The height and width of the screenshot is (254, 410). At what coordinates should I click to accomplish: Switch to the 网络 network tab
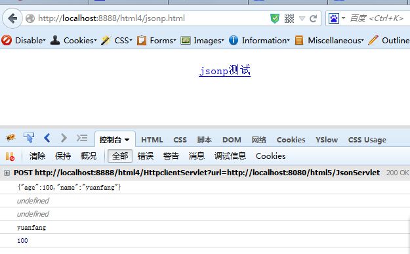pos(259,140)
